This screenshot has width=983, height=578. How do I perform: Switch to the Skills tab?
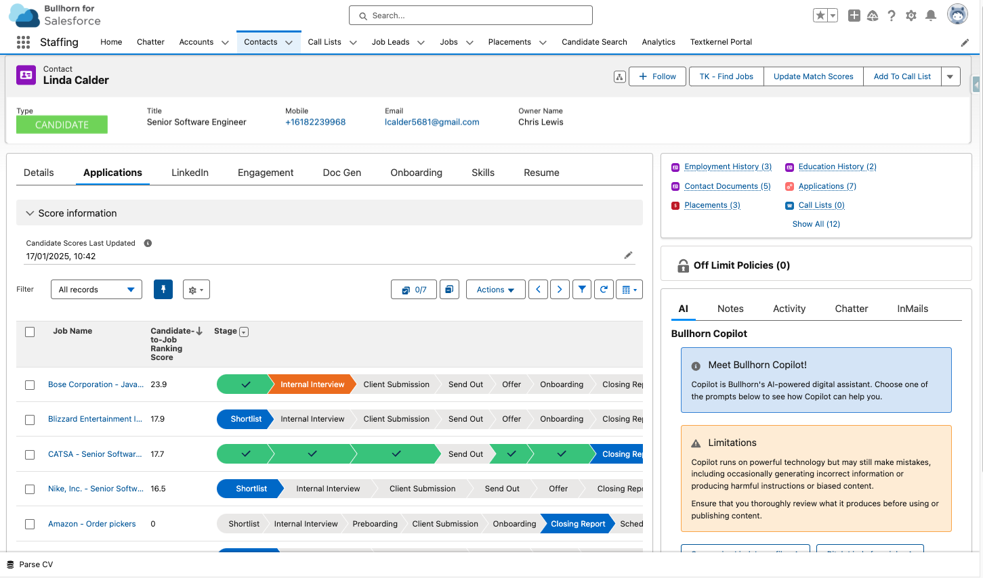[483, 173]
